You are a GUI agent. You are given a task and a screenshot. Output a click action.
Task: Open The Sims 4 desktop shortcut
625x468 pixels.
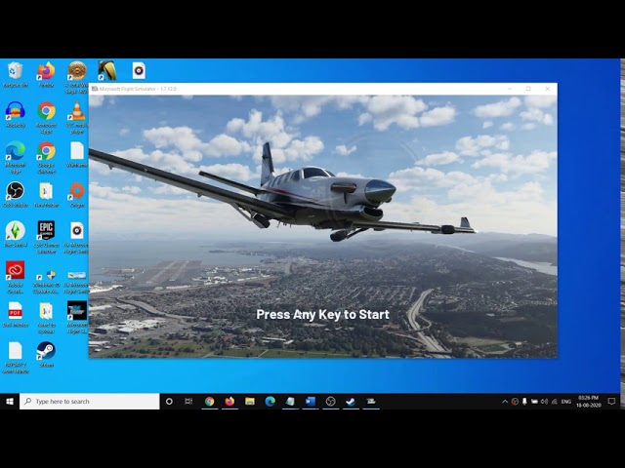pos(16,234)
